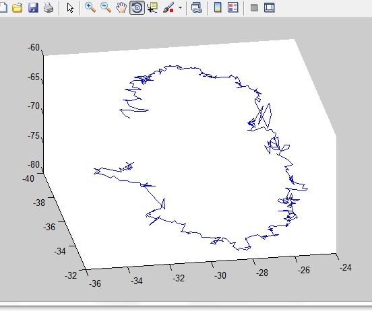Select the Edit Plot arrow tool
The height and width of the screenshot is (311, 372).
click(70, 8)
